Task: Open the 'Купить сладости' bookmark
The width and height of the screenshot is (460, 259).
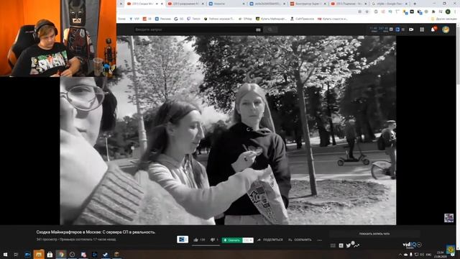Action: [x=333, y=19]
